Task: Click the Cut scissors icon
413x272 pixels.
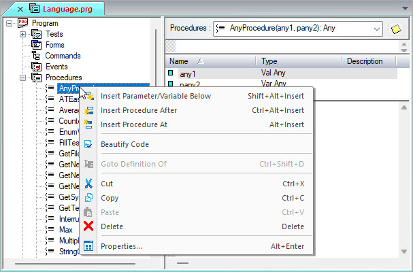Action: coord(88,184)
